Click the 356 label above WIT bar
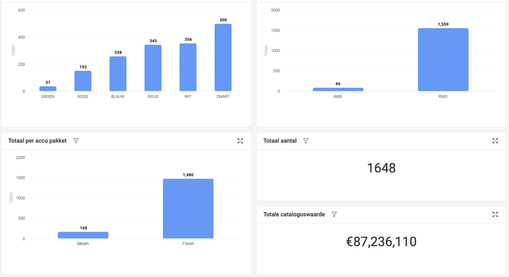Screen dimensions: 509x277 (x=188, y=39)
